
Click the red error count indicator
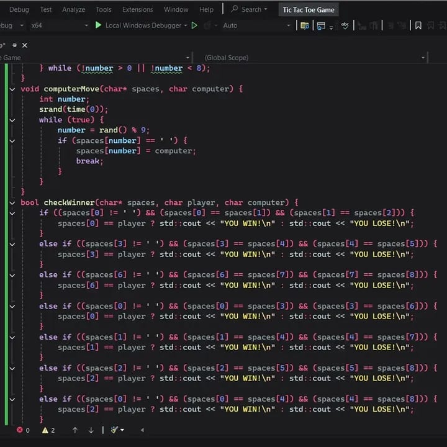click(x=23, y=430)
